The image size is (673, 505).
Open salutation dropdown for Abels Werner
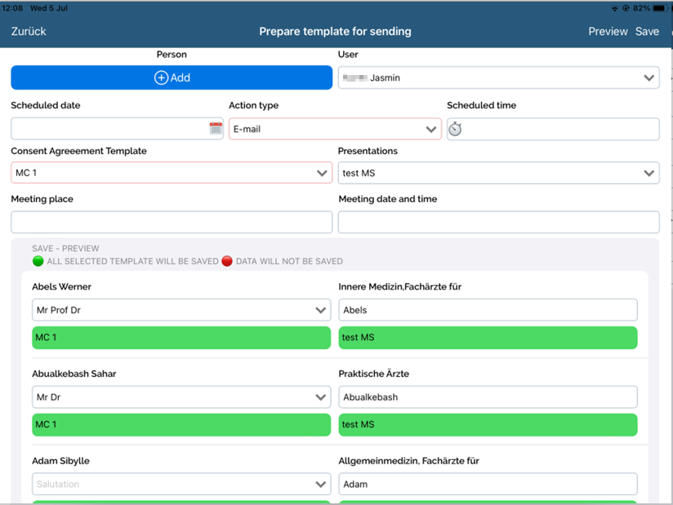(181, 310)
